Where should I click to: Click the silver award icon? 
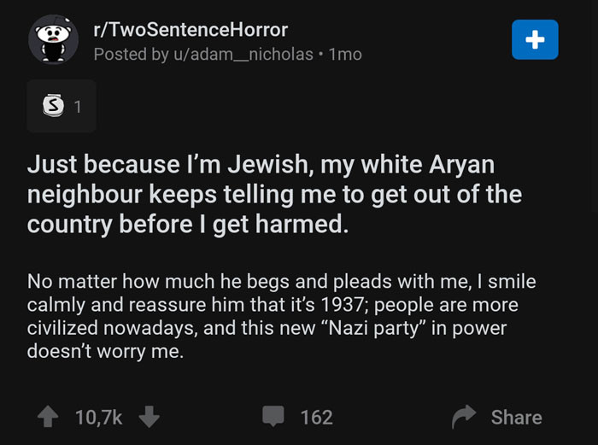(53, 105)
